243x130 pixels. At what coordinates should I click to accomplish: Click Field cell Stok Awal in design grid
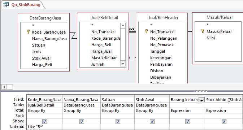coord(152,100)
